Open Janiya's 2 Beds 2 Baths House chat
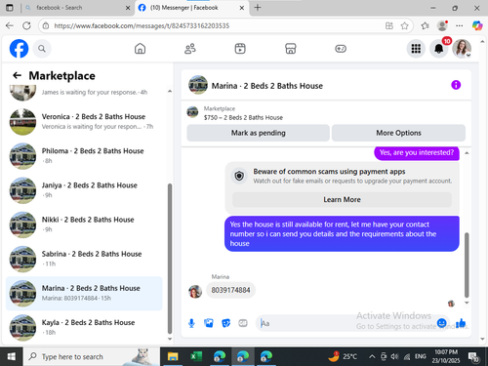Image resolution: width=488 pixels, height=366 pixels. [85, 190]
